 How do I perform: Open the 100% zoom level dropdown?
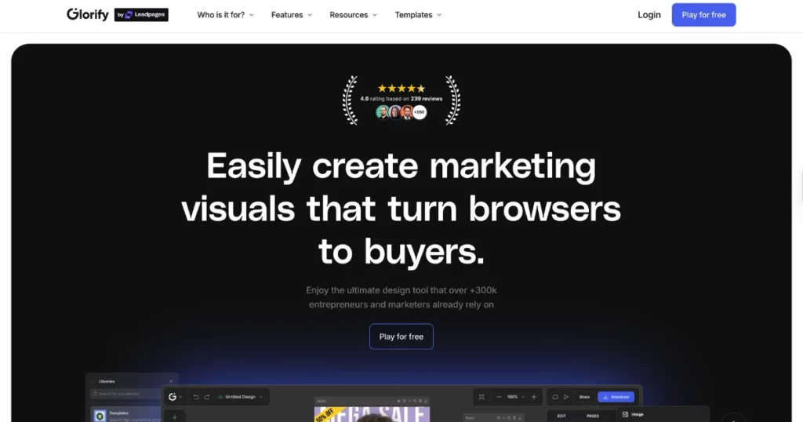(516, 397)
